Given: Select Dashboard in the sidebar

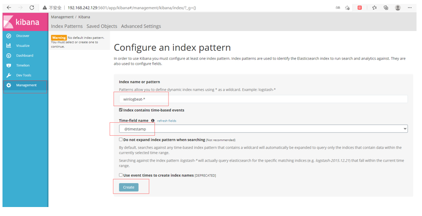Looking at the screenshot, I should (25, 55).
